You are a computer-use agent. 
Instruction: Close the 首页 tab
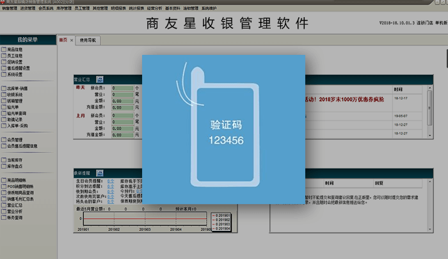[72, 40]
